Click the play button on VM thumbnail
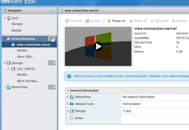This screenshot has width=189, height=130. [x=98, y=46]
